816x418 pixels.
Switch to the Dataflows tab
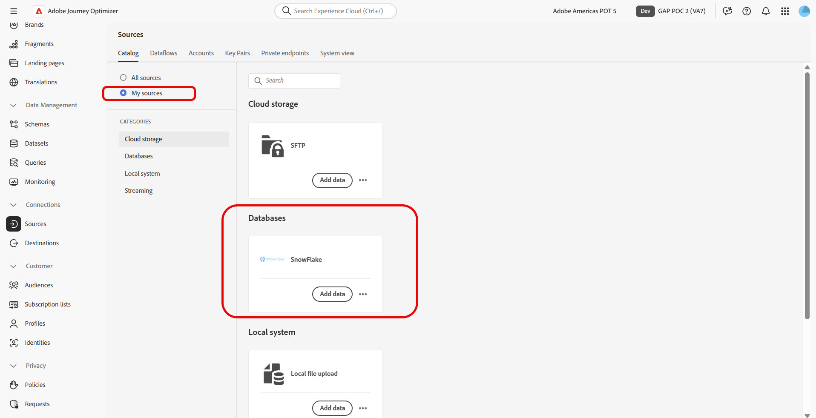coord(164,53)
